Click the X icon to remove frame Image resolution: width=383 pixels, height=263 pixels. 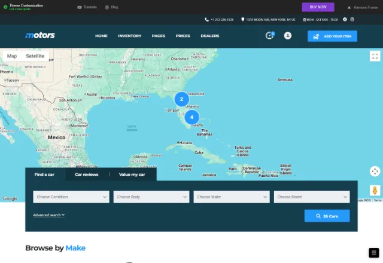pos(349,8)
